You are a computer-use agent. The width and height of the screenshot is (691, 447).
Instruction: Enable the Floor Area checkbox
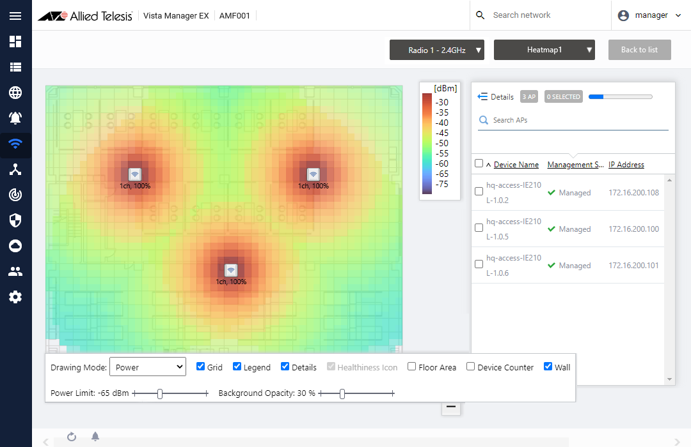(412, 367)
